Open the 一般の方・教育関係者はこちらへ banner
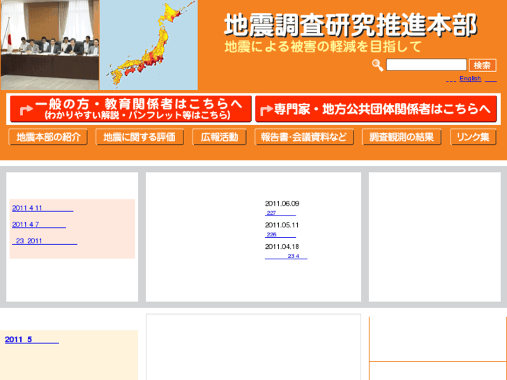Viewport: 507px width, 380px height. pos(130,109)
